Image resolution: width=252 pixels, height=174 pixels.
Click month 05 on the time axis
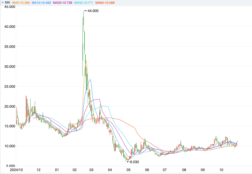coord(128,170)
